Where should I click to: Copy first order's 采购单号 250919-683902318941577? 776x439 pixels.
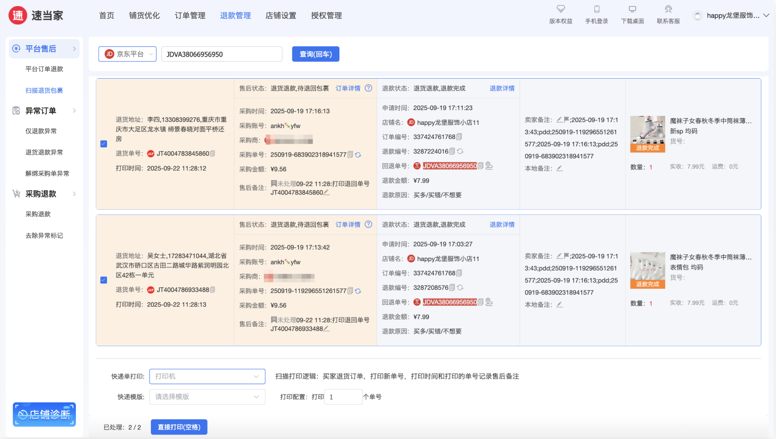pos(350,154)
